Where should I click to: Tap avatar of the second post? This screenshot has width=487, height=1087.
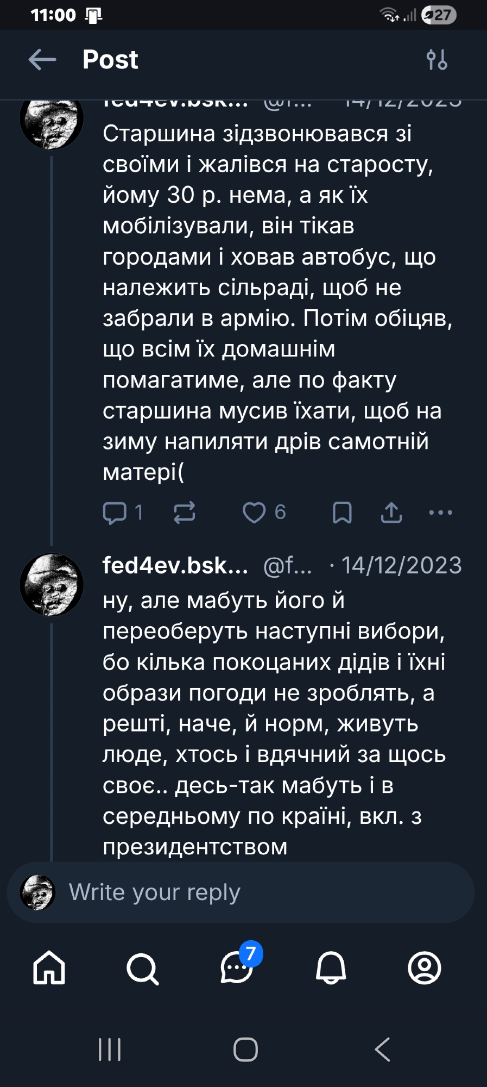pos(52,585)
